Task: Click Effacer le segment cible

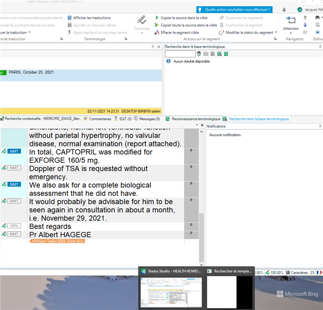Action: pyautogui.click(x=177, y=33)
